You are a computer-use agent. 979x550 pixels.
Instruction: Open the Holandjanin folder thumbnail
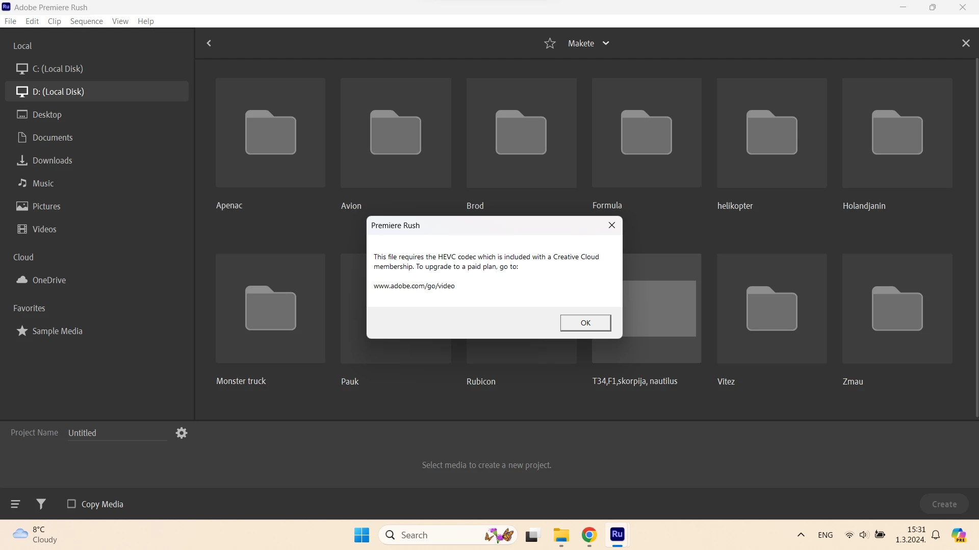(897, 133)
